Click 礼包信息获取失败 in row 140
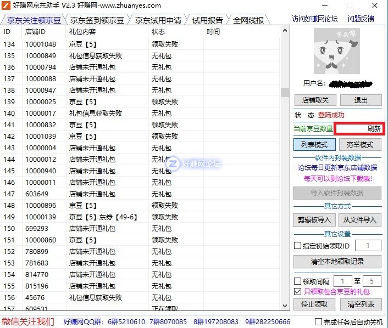Viewport: 388px width, 328px height. click(x=96, y=114)
